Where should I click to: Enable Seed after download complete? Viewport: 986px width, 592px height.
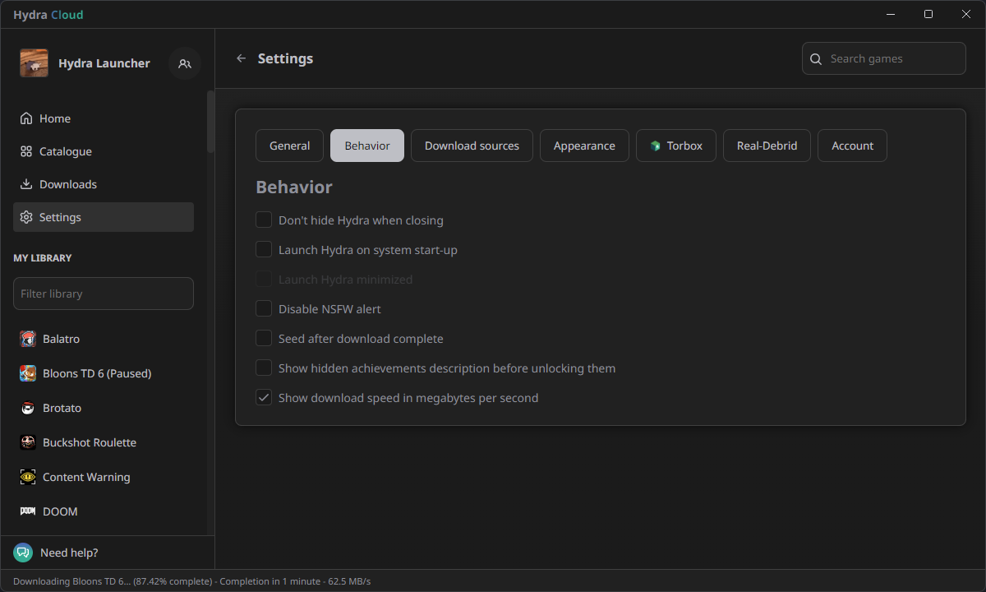pos(264,339)
